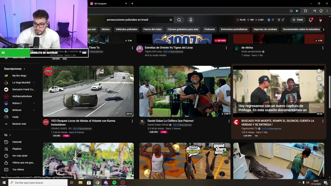Toggle captions on the video preview
Image resolution: width=331 pixels, height=186 pixels.
pos(320,79)
